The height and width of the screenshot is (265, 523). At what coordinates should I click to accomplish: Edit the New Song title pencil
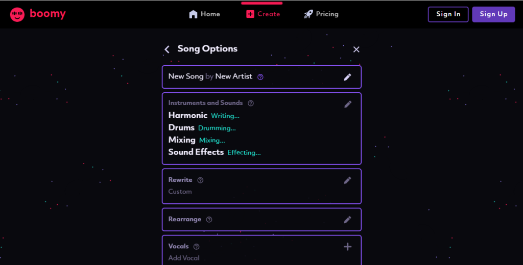(x=347, y=77)
